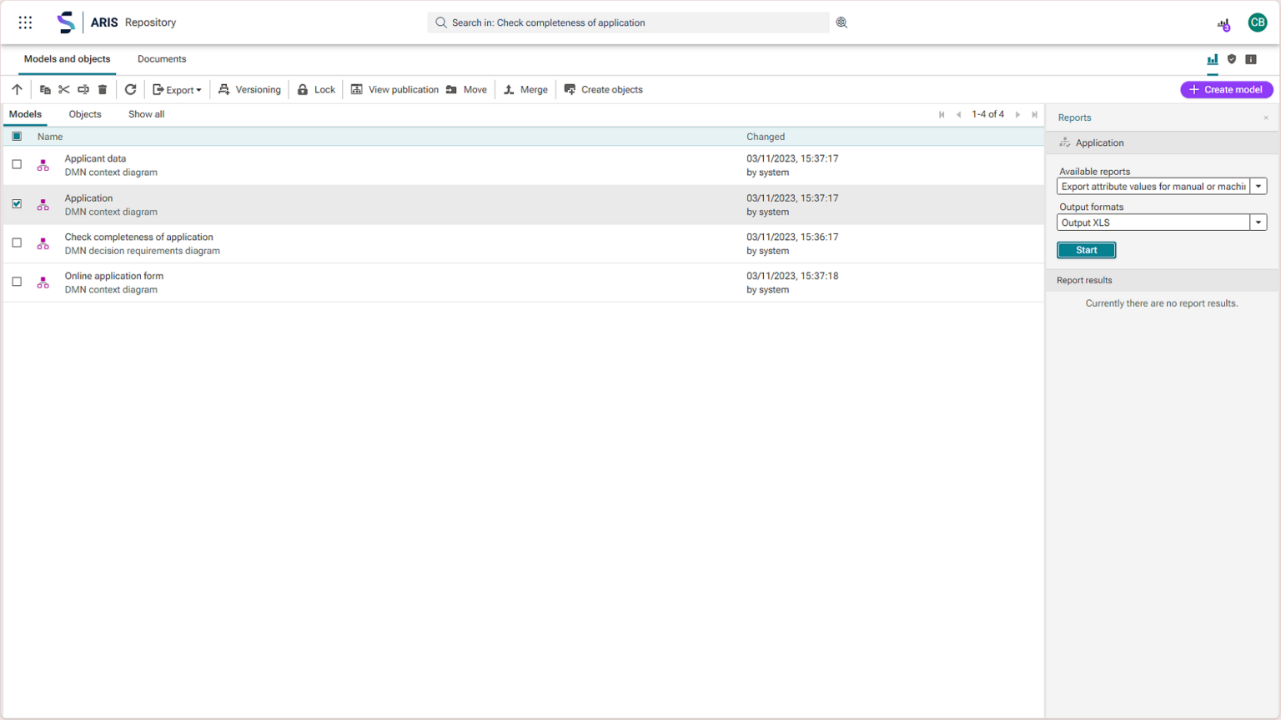Close the Reports panel

(x=1266, y=117)
